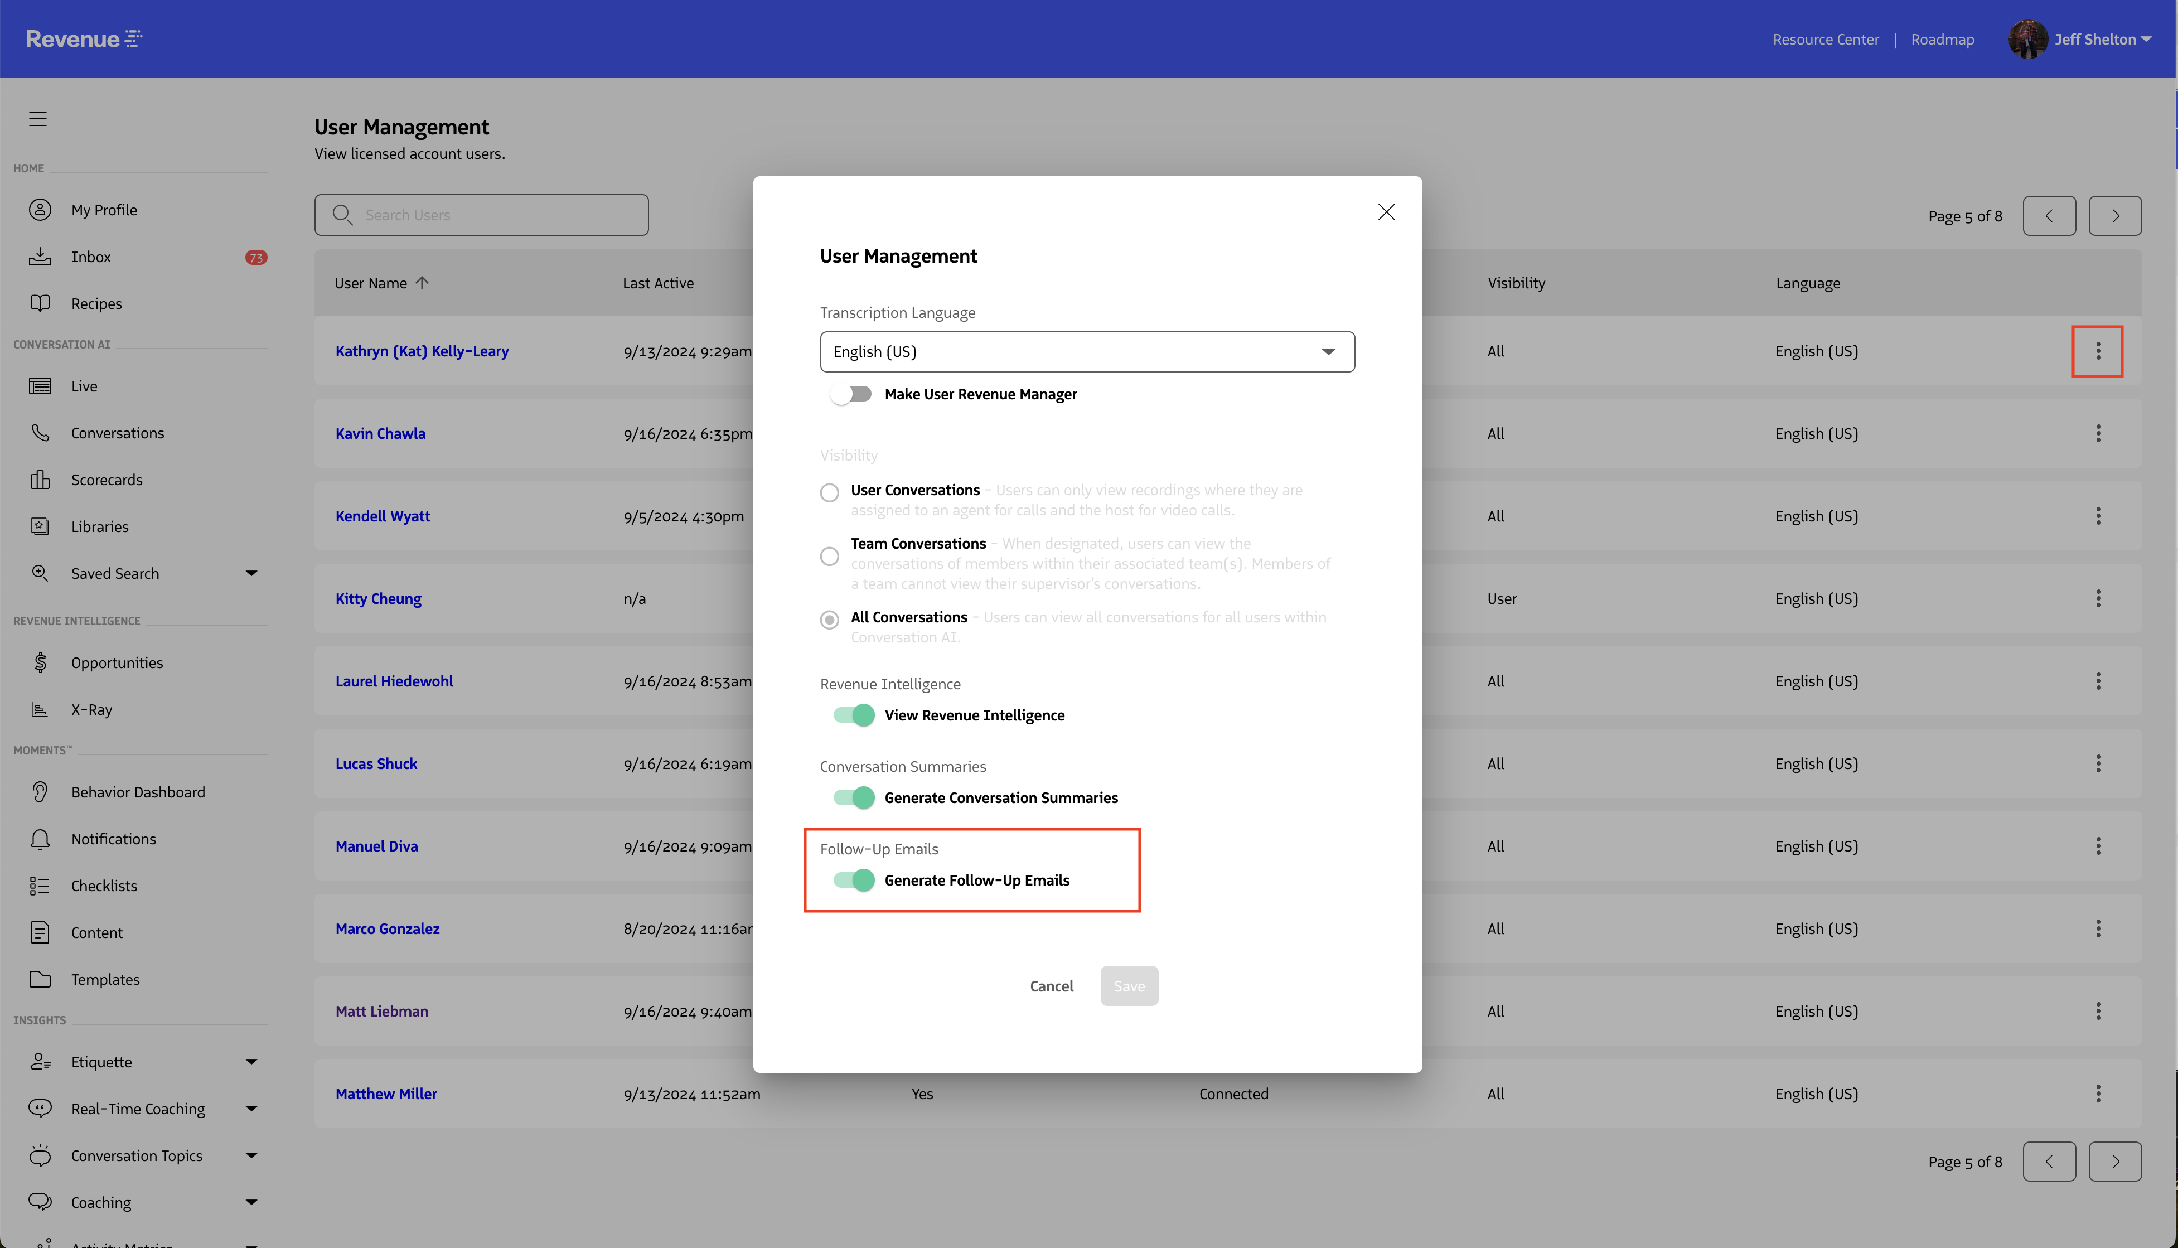Open Kathryn (Kat) Kelly-Leary's profile

[422, 351]
